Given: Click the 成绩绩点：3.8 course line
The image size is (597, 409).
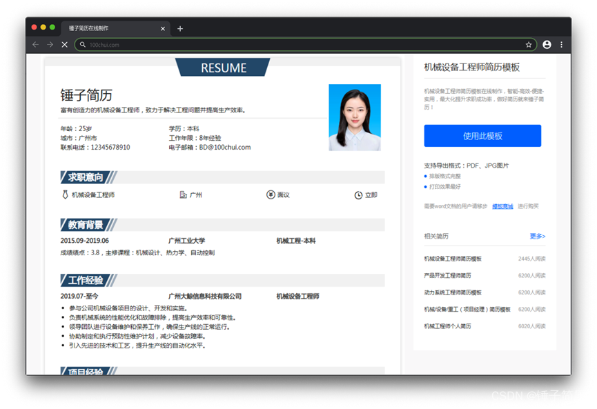Looking at the screenshot, I should coord(137,252).
